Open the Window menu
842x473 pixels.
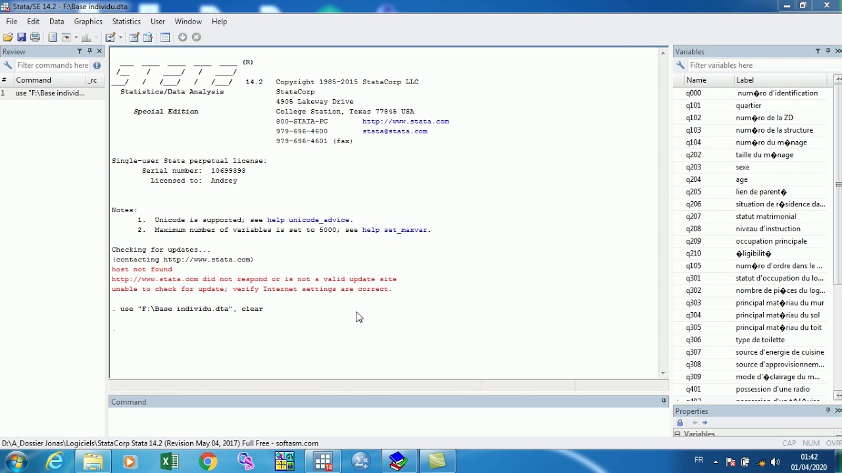(x=188, y=22)
